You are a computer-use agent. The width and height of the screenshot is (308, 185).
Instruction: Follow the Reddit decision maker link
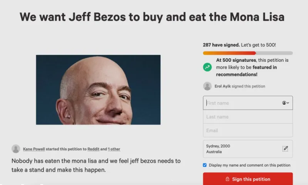pos(93,149)
